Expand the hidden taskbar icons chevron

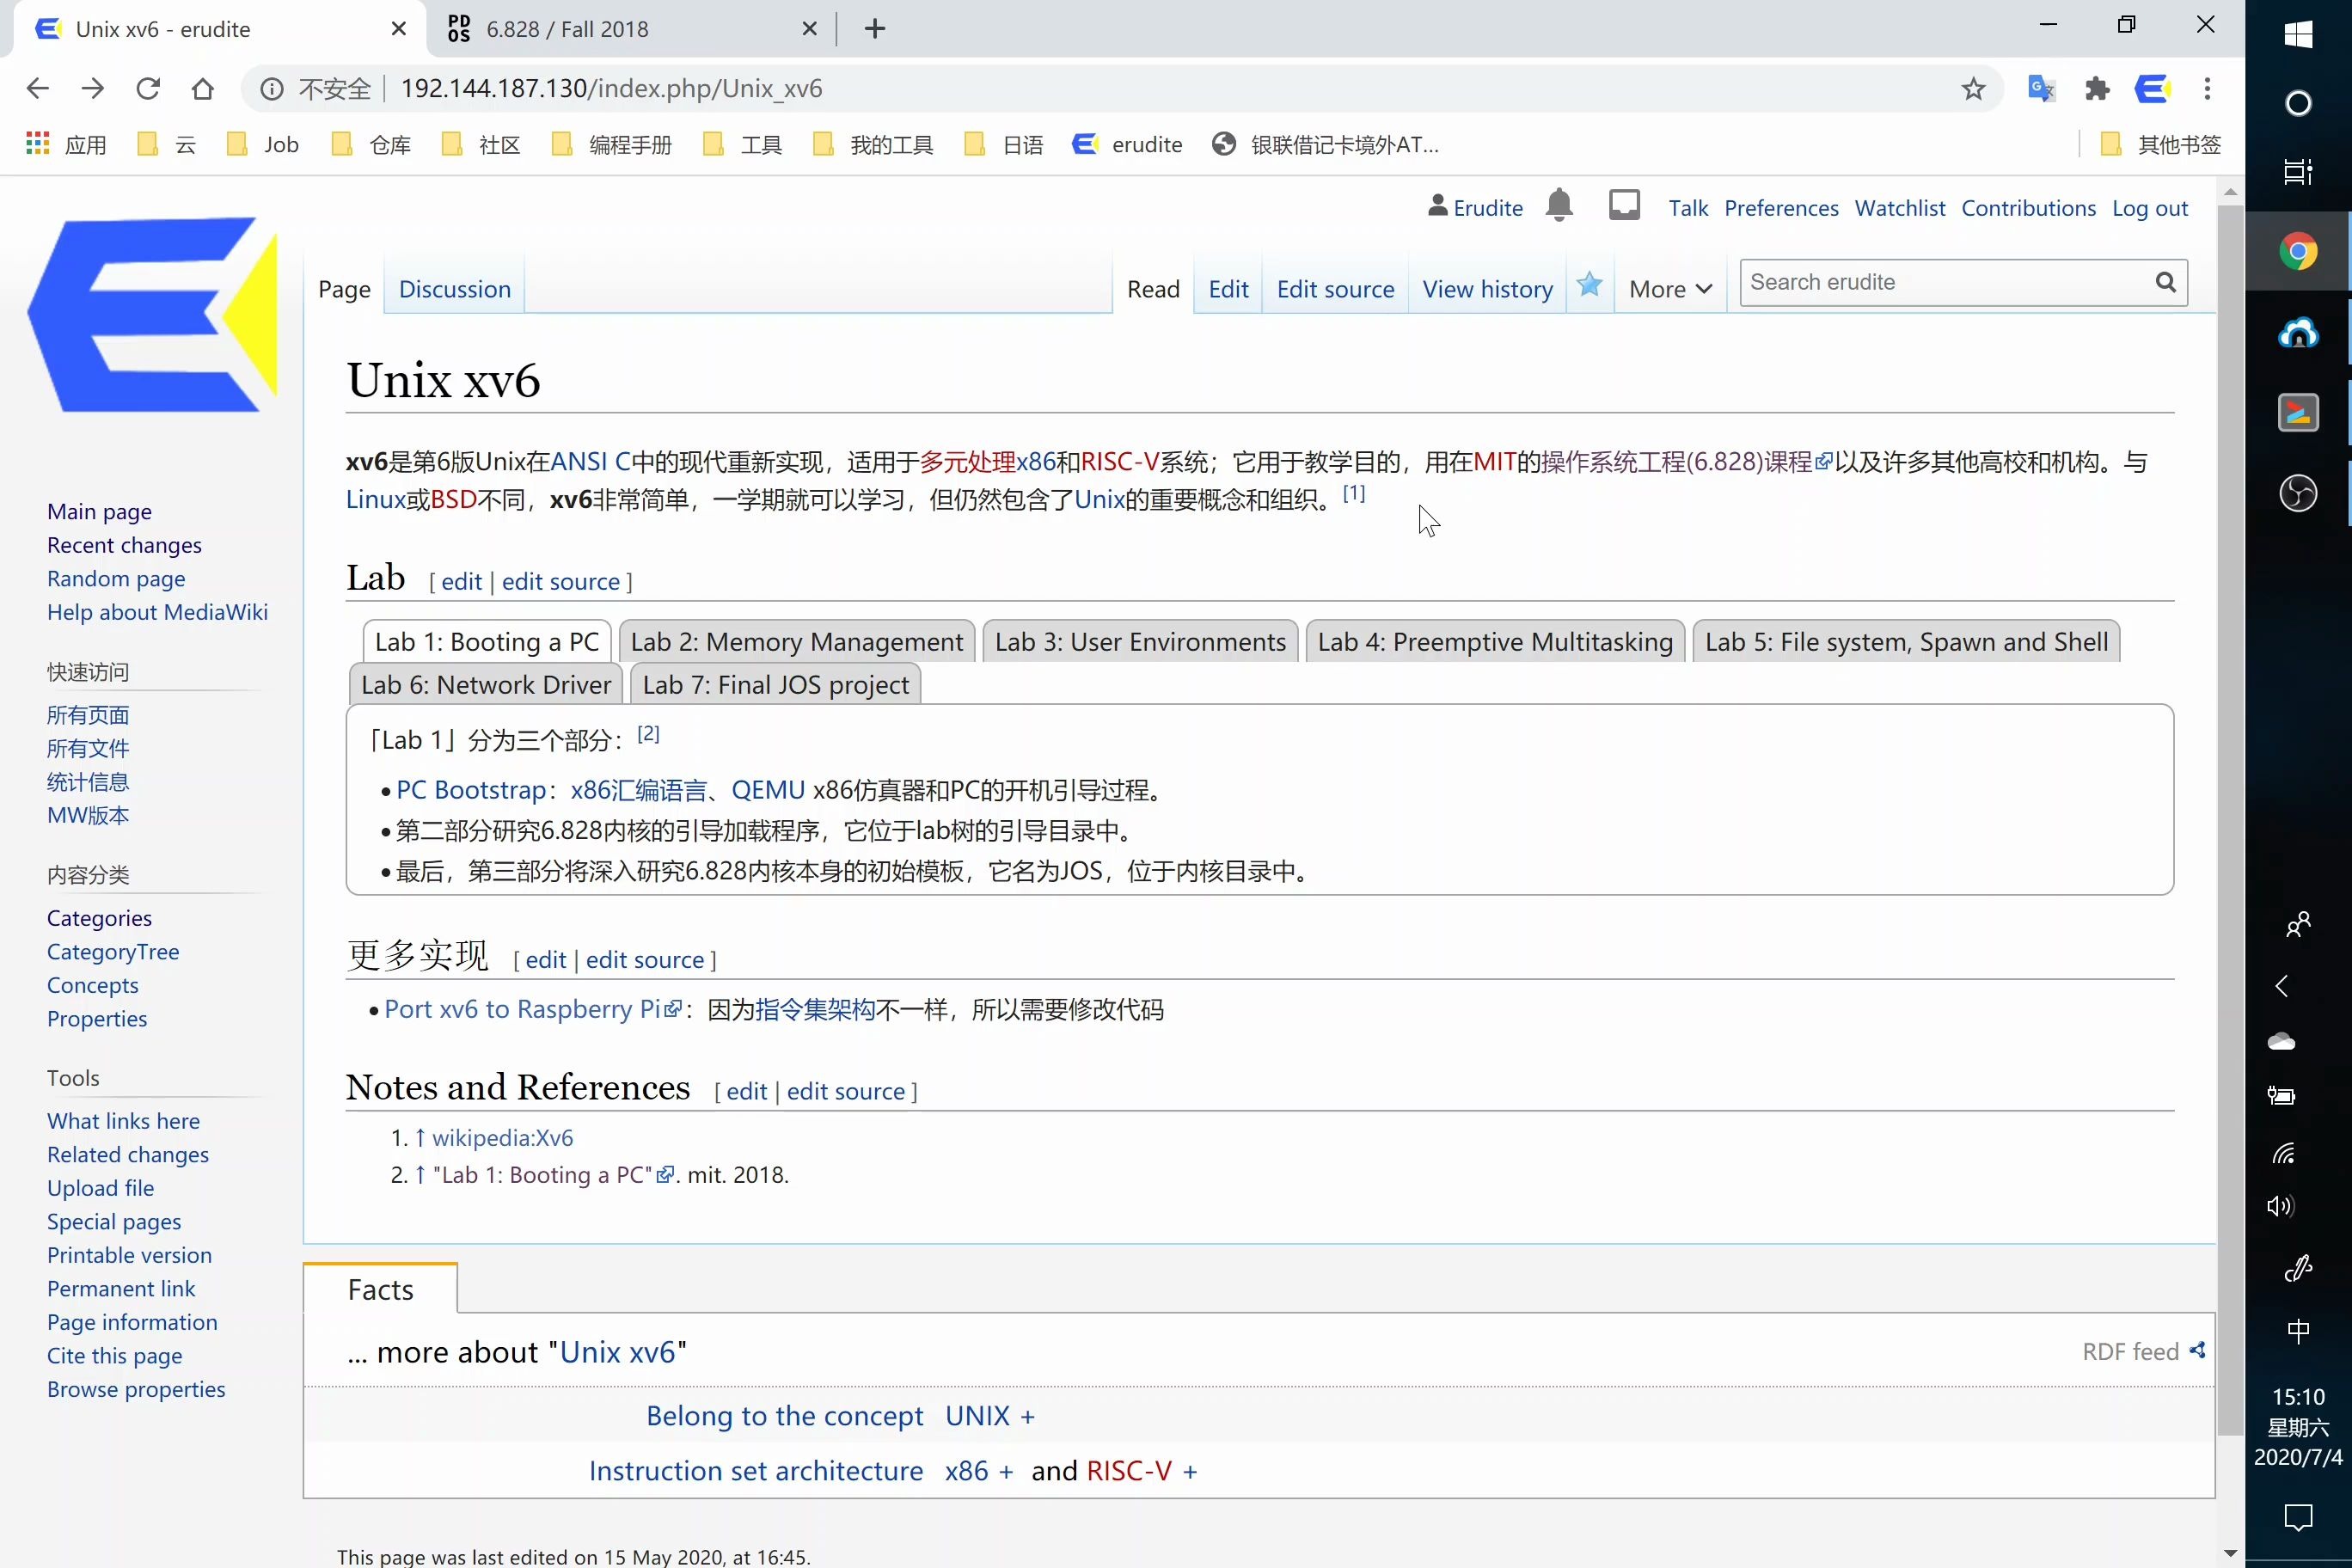tap(2281, 986)
